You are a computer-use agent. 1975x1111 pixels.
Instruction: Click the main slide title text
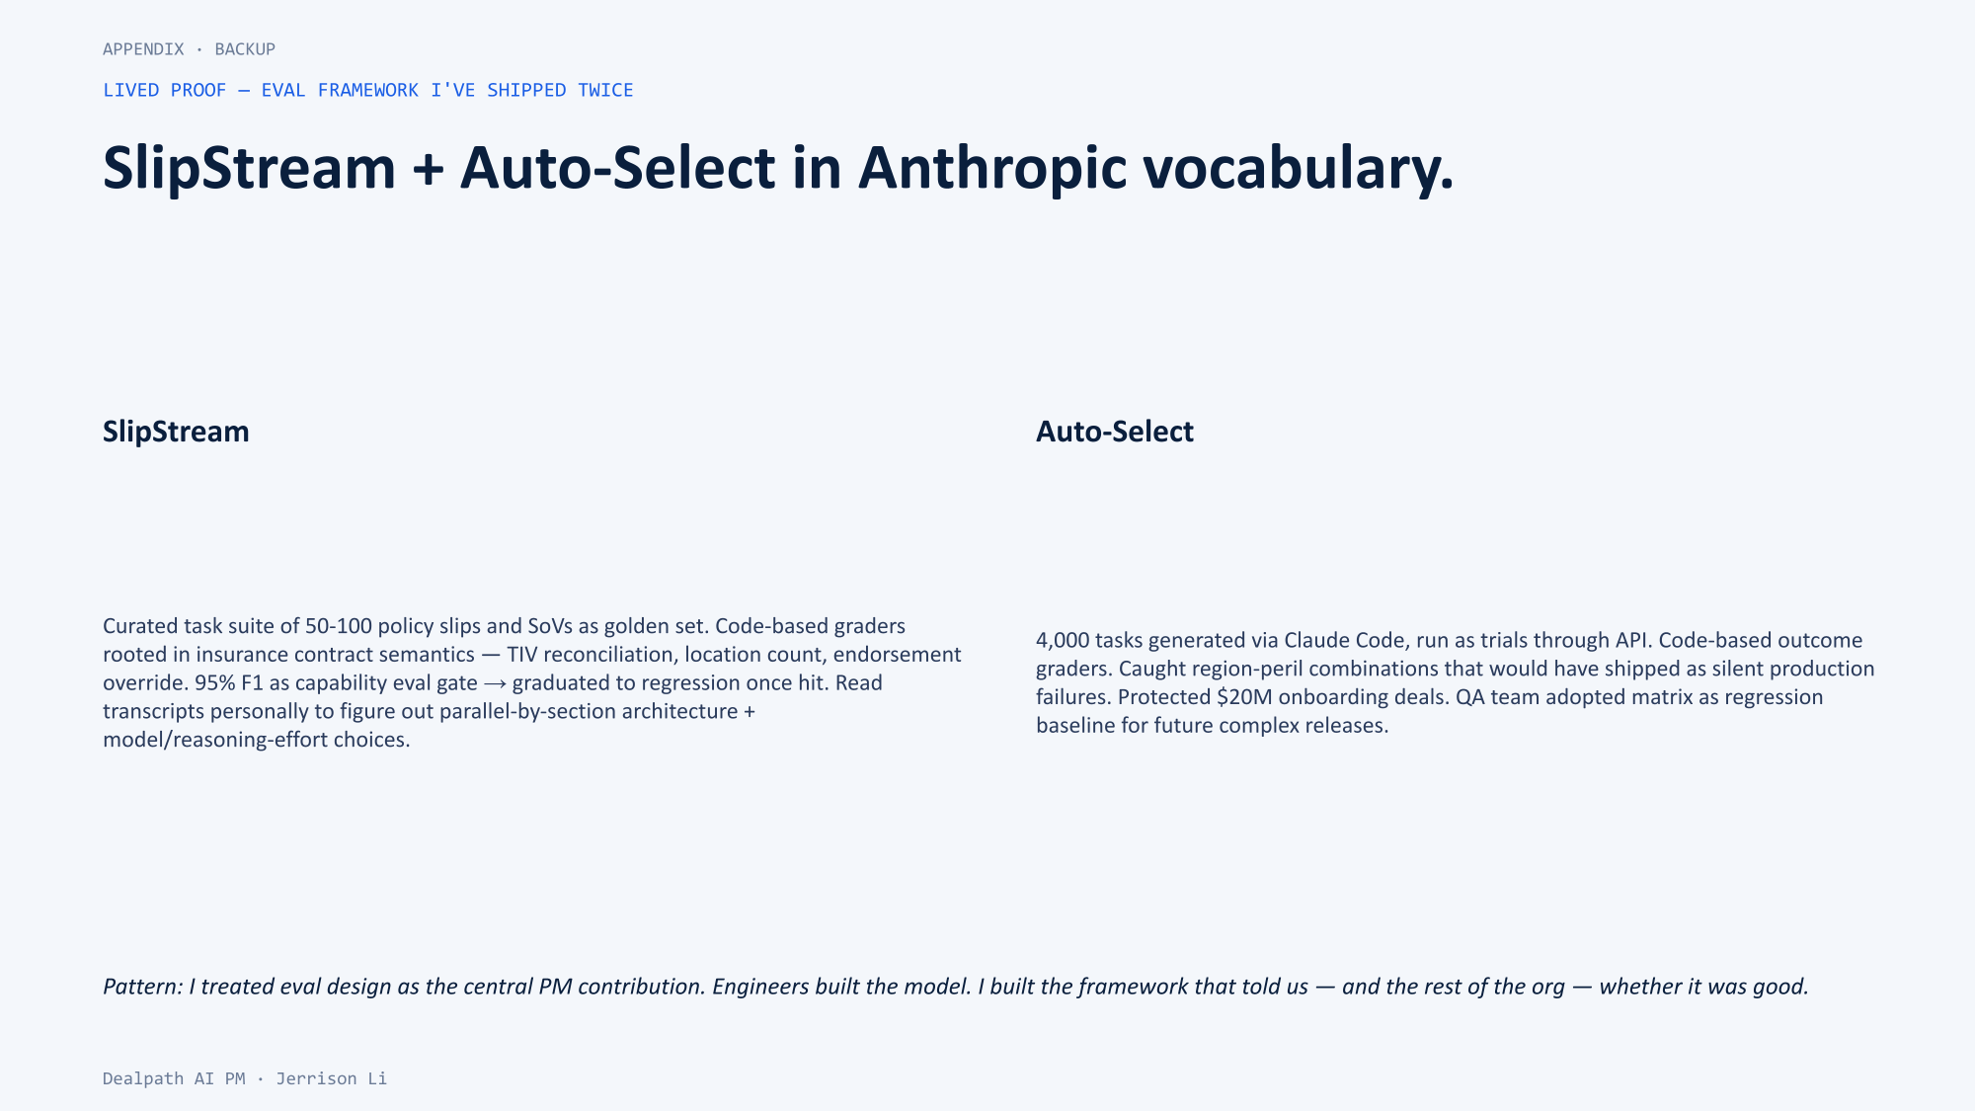coord(778,168)
